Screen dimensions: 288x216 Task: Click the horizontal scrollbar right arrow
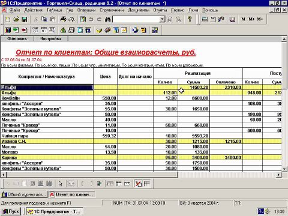click(278, 175)
